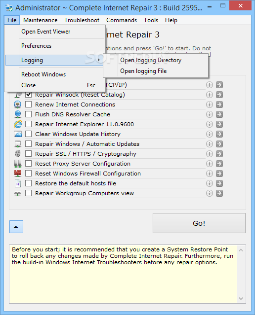Uncheck Repair Winsock (Reset Catalog)

[28, 95]
